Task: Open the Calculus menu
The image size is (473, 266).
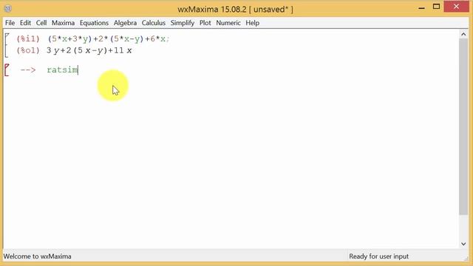Action: pos(154,23)
